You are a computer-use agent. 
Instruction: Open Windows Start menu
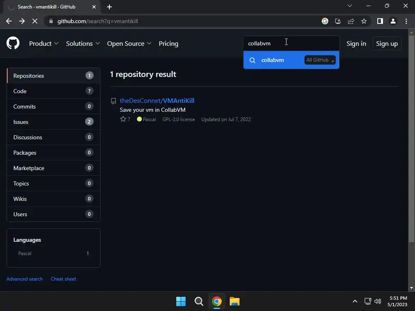[x=181, y=301]
